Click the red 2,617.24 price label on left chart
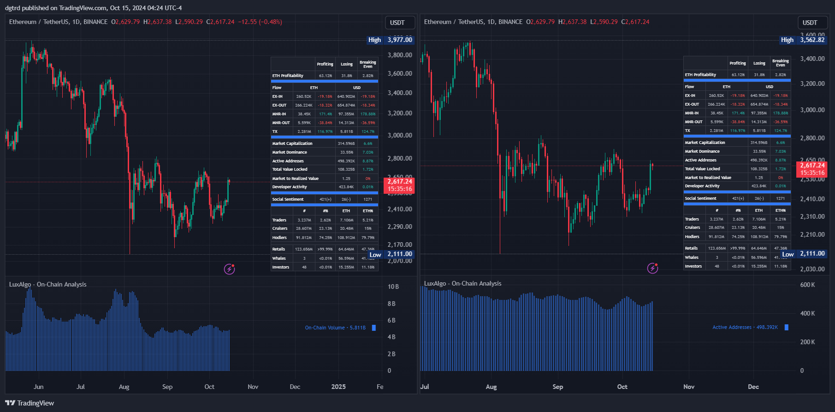 tap(399, 185)
